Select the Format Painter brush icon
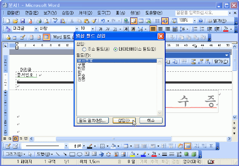 94,21
